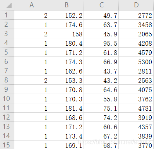Image resolution: width=154 pixels, height=149 pixels.
Task: Click cell containing 3919
Action: [136, 117]
